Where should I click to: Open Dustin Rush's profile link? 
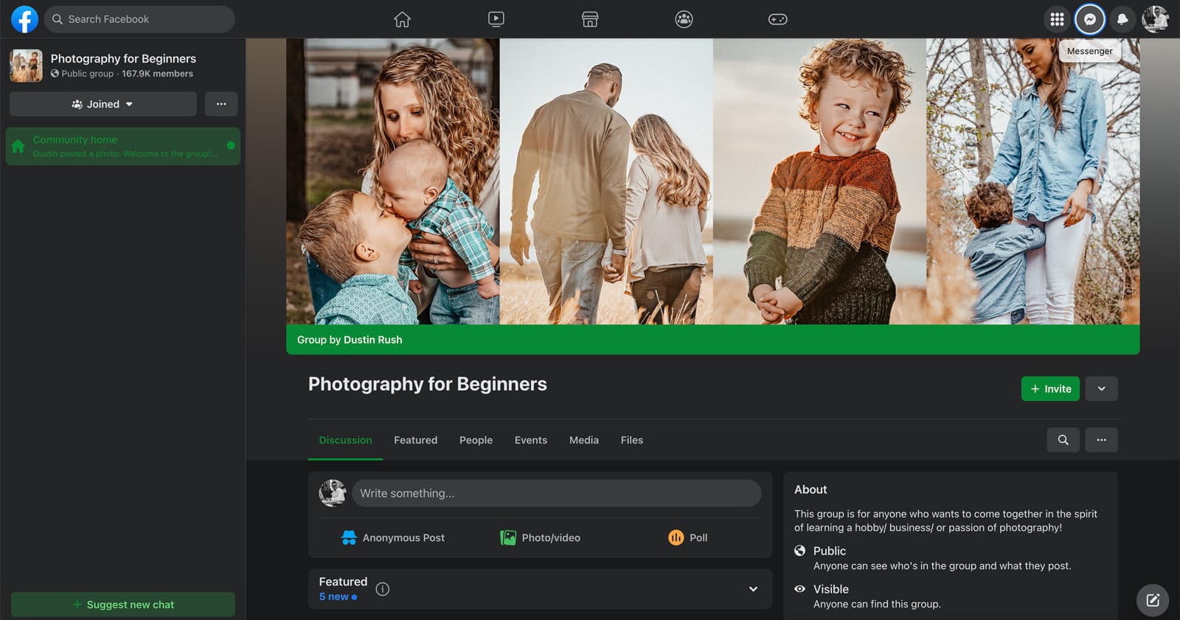372,340
